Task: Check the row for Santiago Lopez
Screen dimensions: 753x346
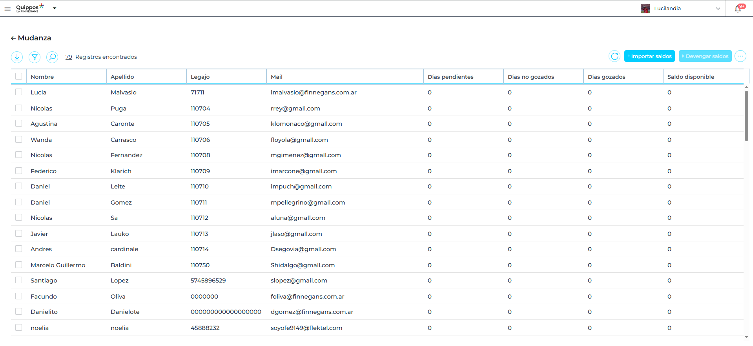Action: point(19,280)
